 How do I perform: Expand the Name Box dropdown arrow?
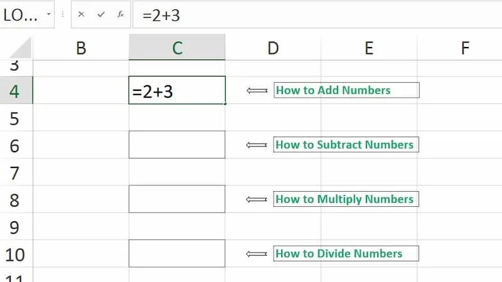(x=50, y=14)
